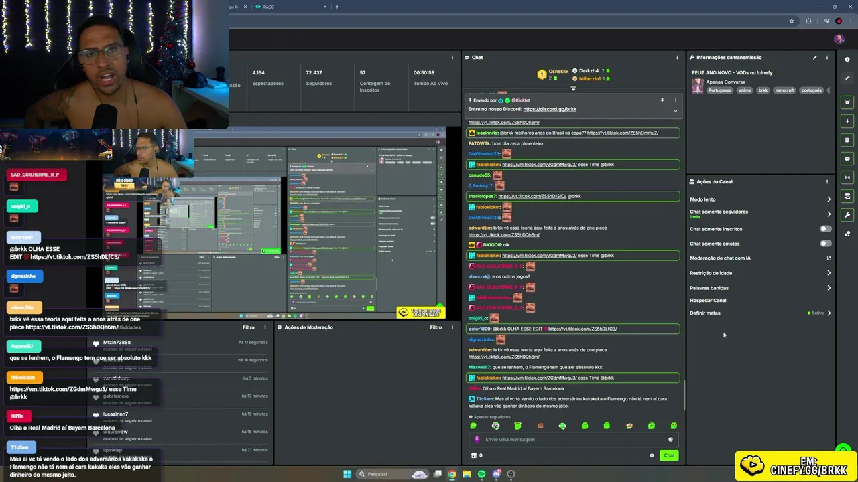Click the shop icon below chat input

[x=474, y=455]
